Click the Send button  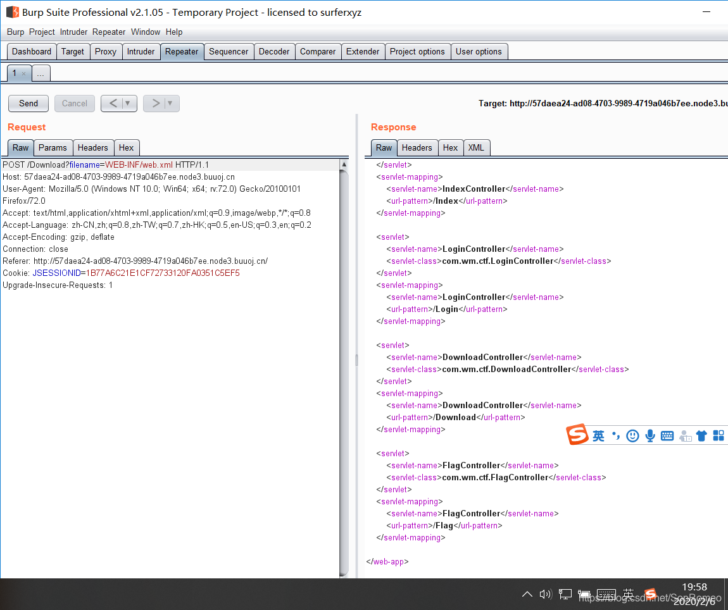[28, 104]
